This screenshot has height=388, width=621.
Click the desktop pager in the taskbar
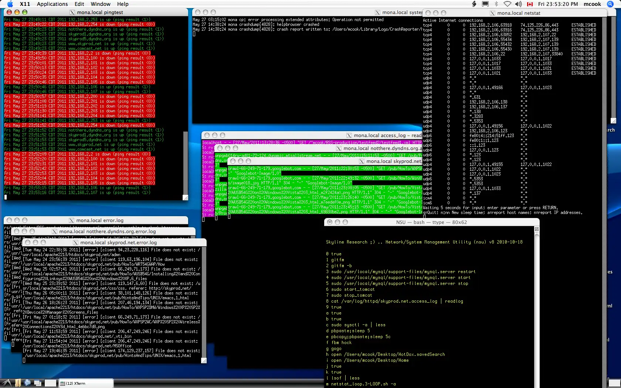pos(51,383)
